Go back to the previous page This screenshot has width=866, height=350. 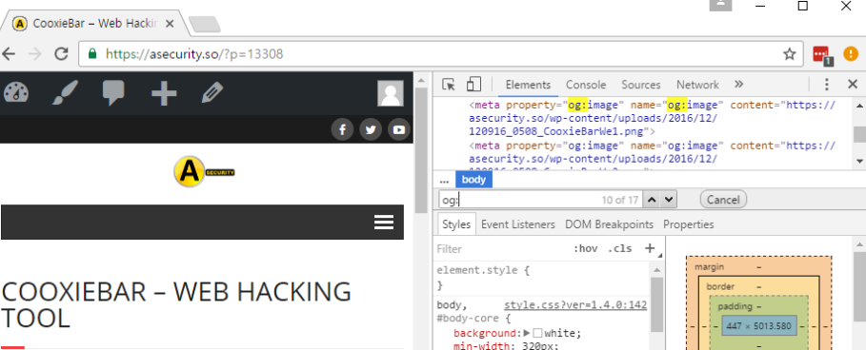[8, 53]
